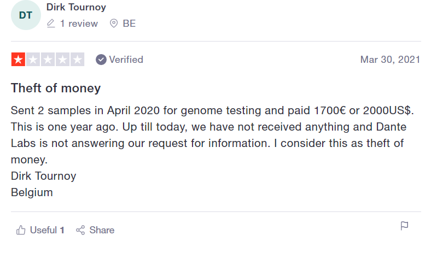Click the pencil review-count icon
Image resolution: width=437 pixels, height=253 pixels.
tap(51, 23)
